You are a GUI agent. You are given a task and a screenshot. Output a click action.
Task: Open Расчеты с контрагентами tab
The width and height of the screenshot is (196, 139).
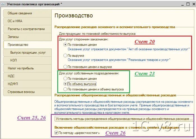27,29
